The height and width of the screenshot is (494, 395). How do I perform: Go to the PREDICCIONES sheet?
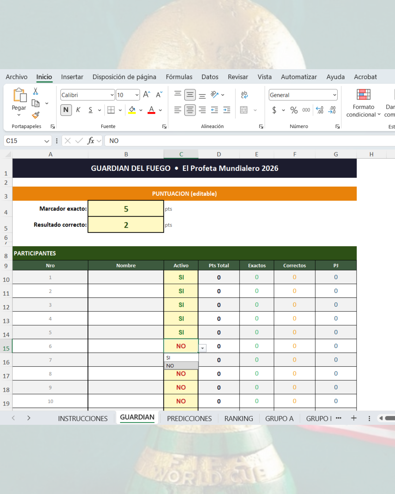coord(189,418)
